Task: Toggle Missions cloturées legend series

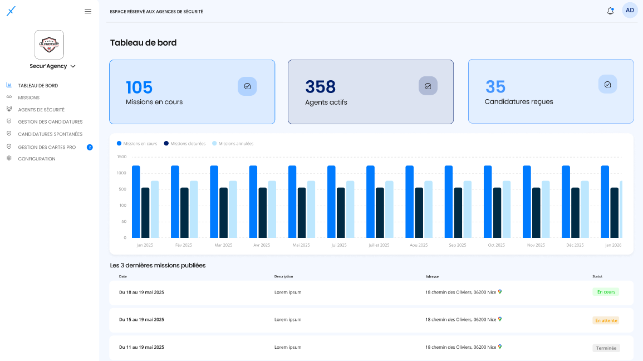Action: tap(184, 144)
